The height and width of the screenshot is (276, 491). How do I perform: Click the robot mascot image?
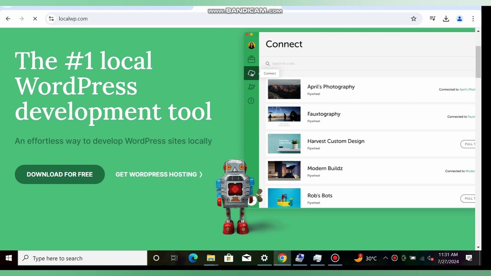point(236,197)
